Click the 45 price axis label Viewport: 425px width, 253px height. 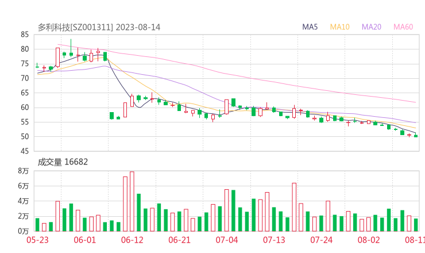tap(24, 151)
